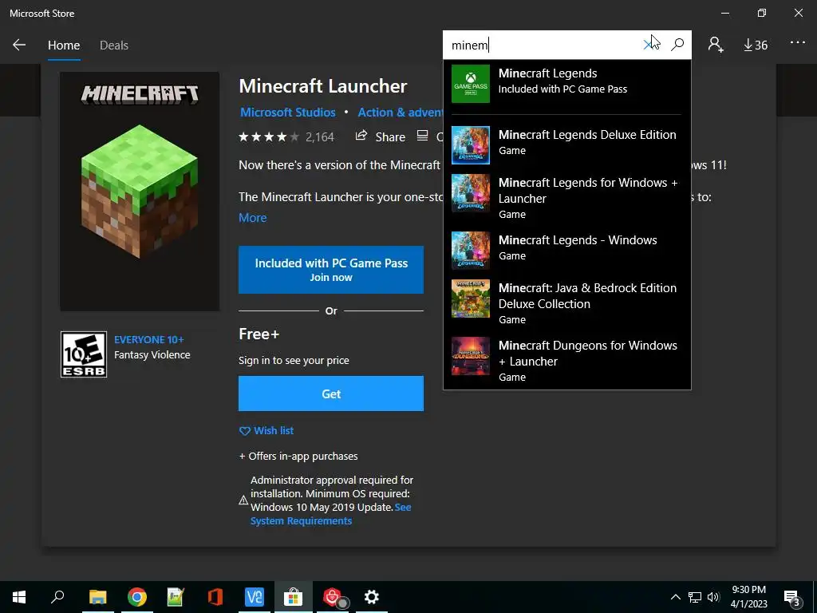Image resolution: width=817 pixels, height=613 pixels.
Task: Run search using the magnifier icon
Action: 677,45
